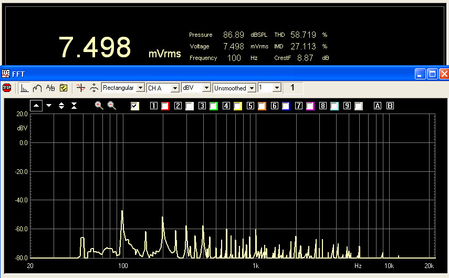Select the curve spectrum display icon

pos(37,88)
